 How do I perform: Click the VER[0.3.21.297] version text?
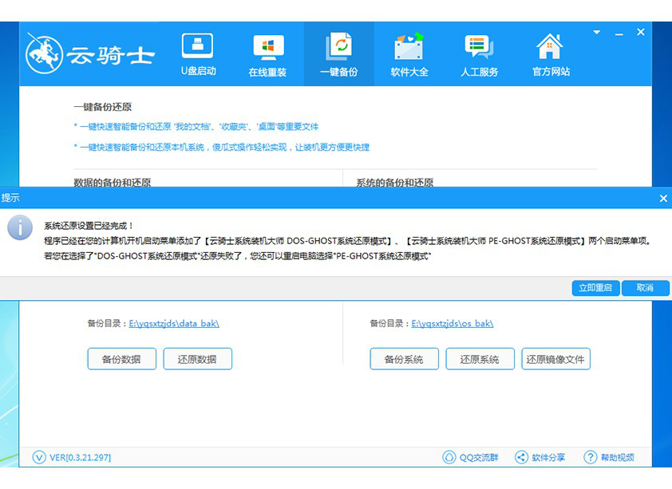click(80, 458)
